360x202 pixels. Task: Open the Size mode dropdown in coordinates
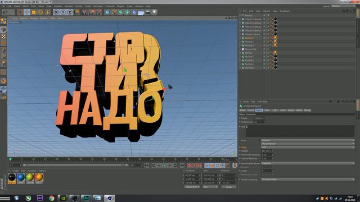pyautogui.click(x=210, y=187)
